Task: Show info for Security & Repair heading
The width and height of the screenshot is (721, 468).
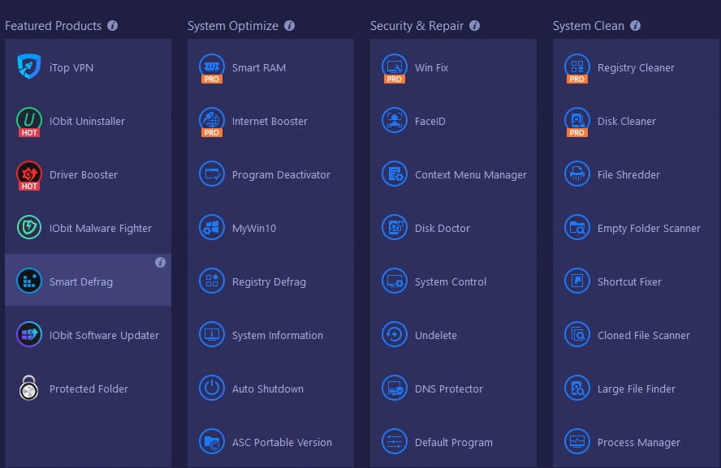Action: tap(474, 26)
